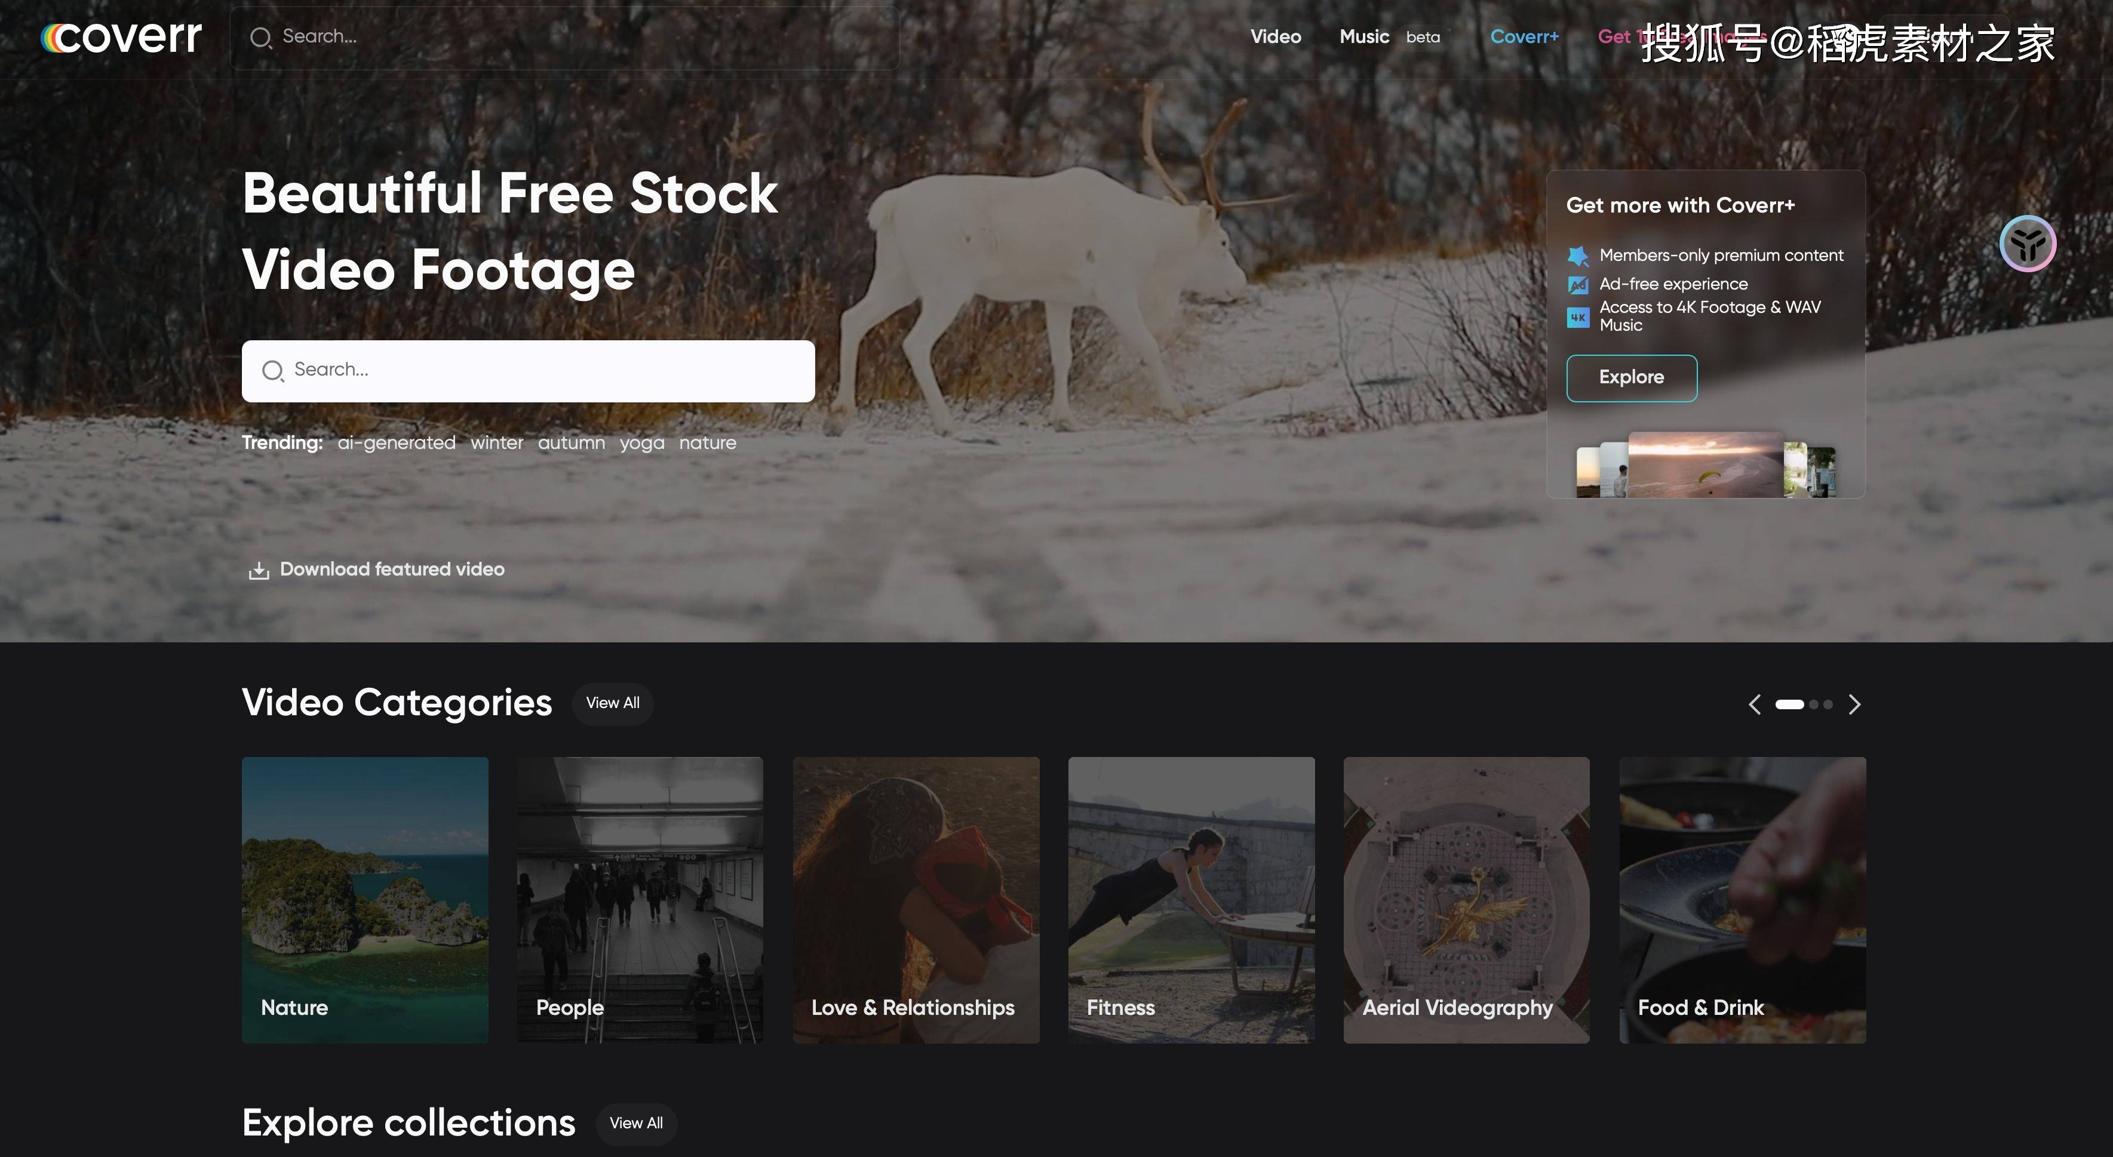The image size is (2113, 1157).
Task: Click the members-only premium star icon
Action: click(x=1577, y=256)
